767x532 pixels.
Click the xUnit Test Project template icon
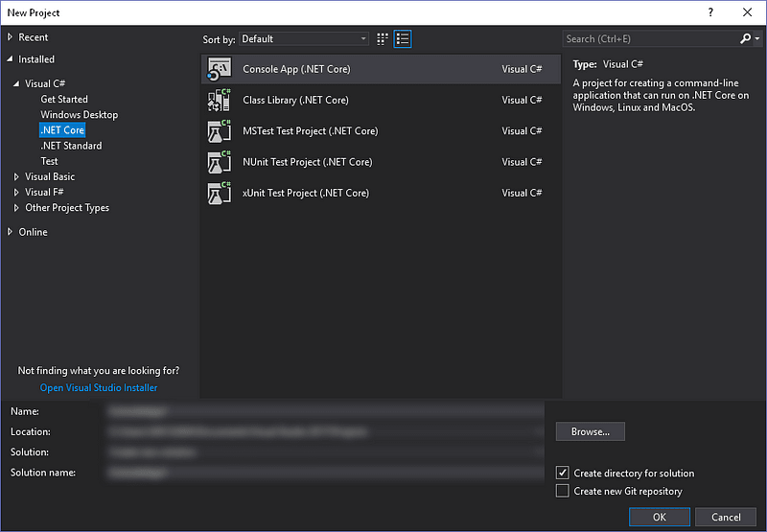(220, 193)
